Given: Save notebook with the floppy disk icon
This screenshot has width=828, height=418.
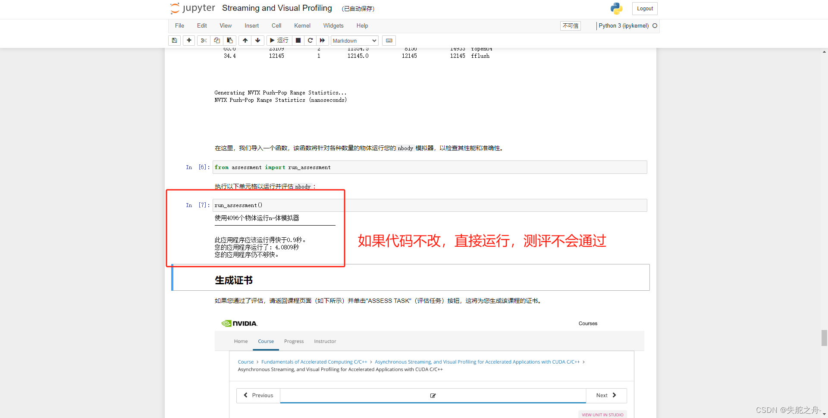Looking at the screenshot, I should coord(174,41).
